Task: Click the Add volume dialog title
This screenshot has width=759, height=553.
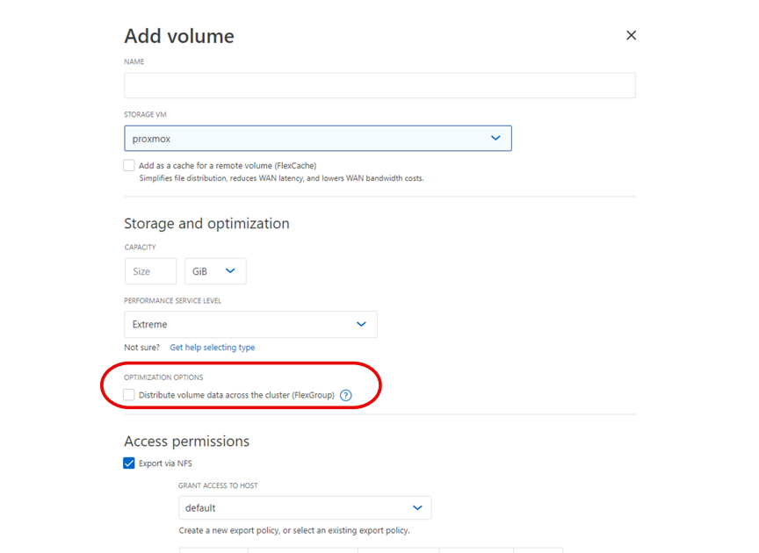Action: 178,36
